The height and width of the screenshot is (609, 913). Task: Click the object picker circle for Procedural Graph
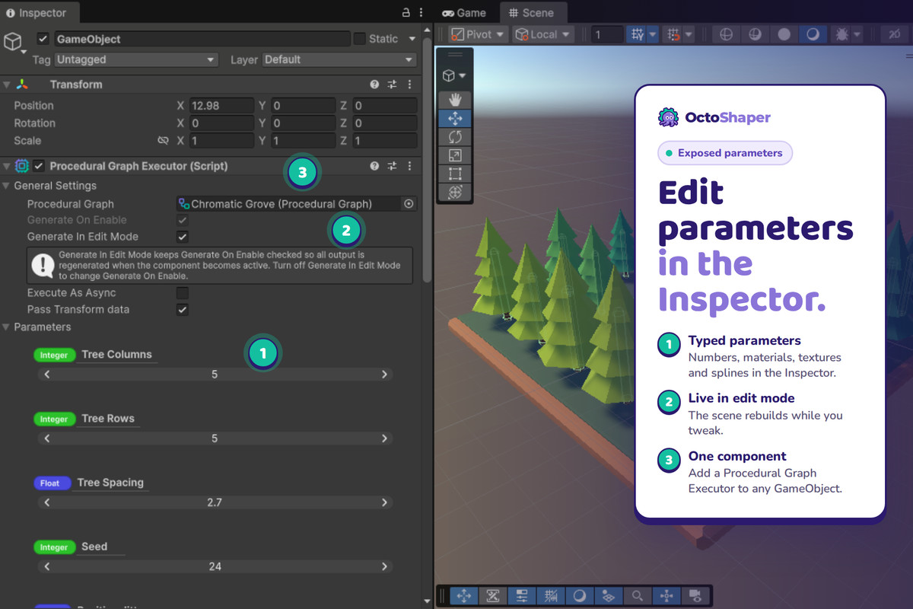point(409,204)
